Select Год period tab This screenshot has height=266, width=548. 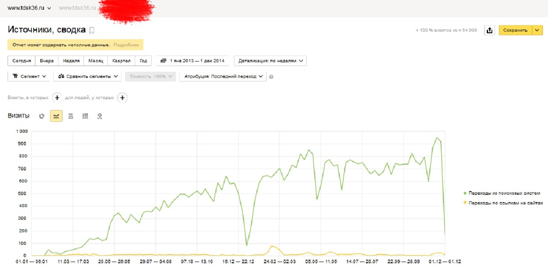tap(143, 61)
